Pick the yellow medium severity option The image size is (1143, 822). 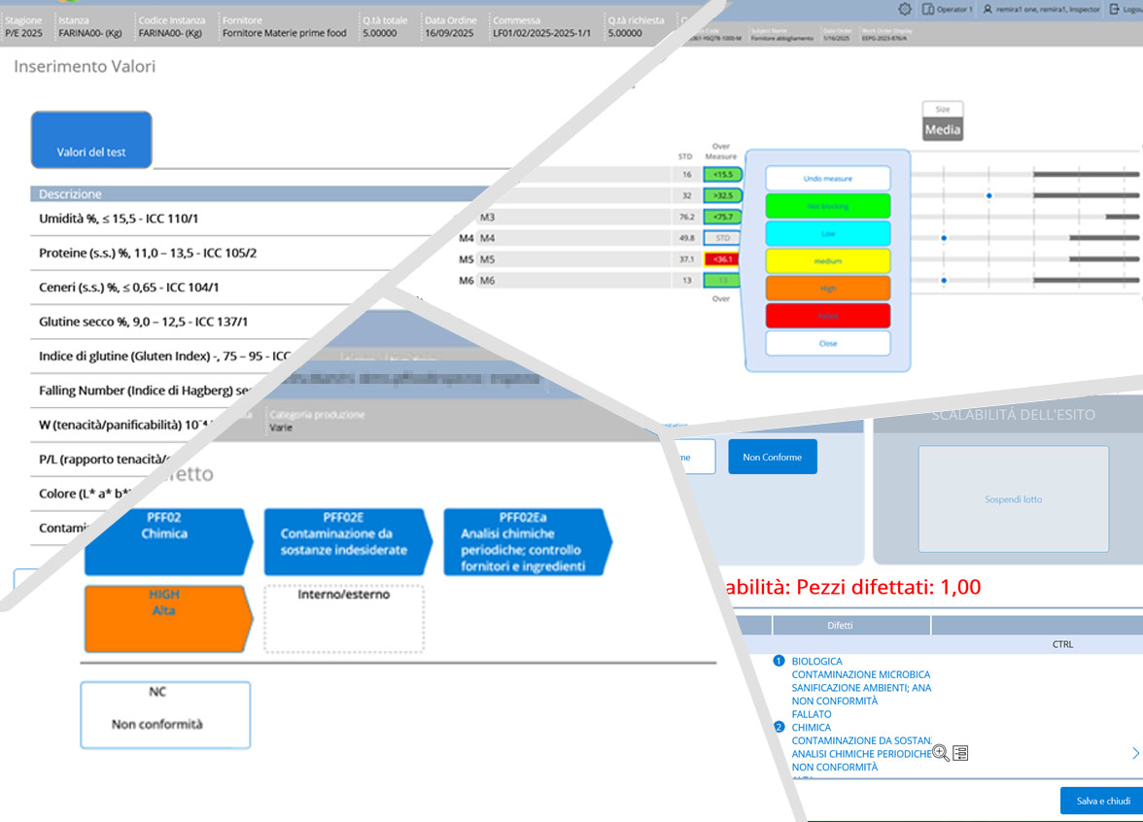pos(827,260)
